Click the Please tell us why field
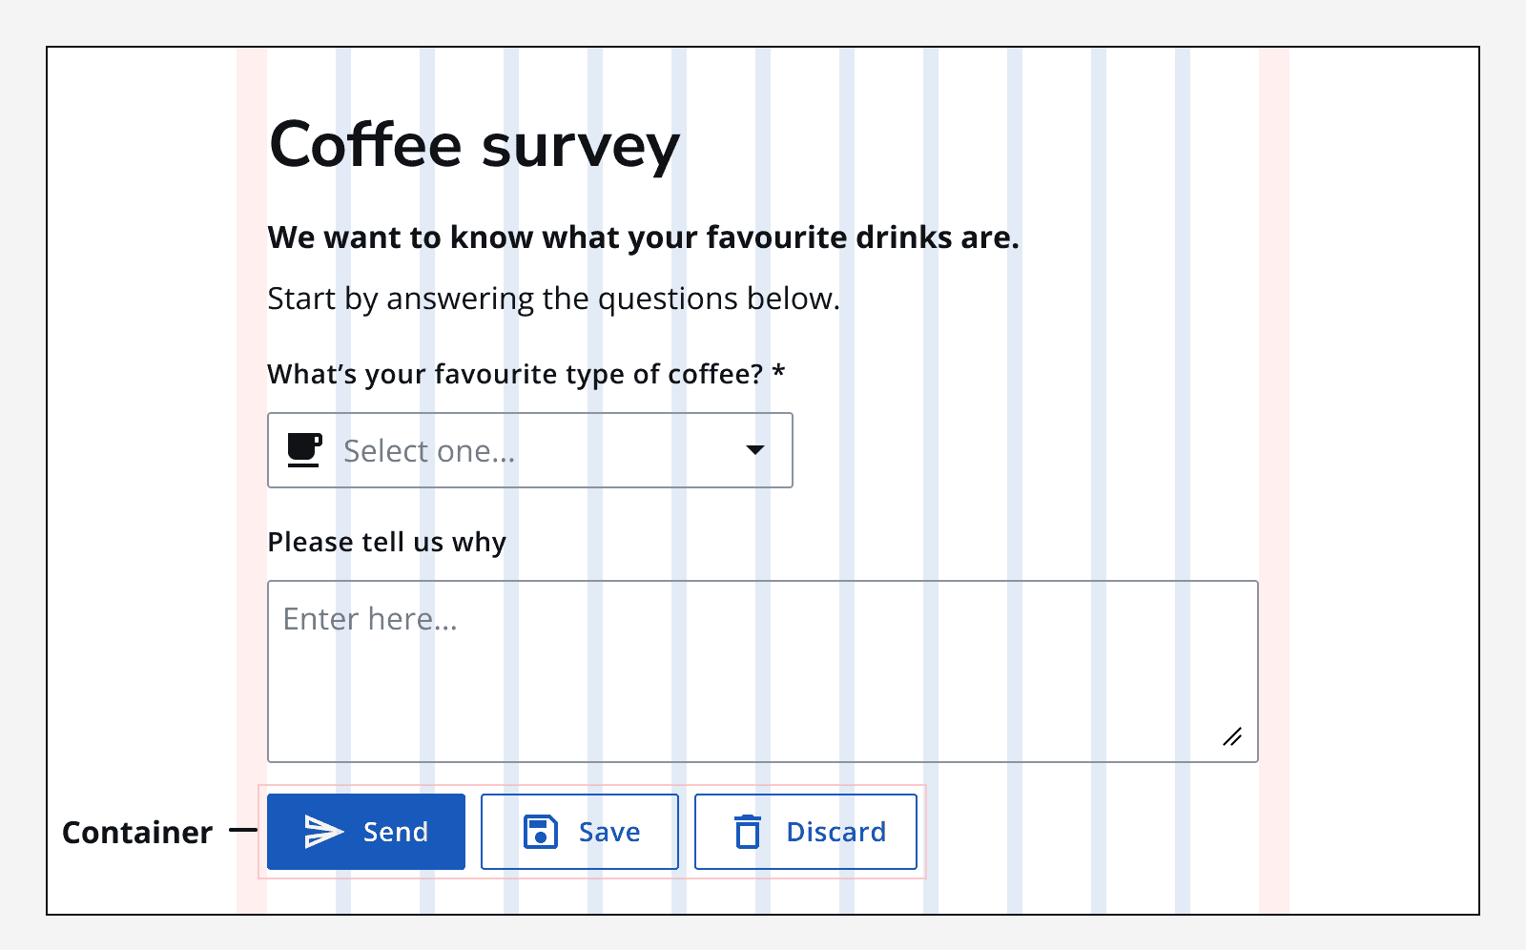The width and height of the screenshot is (1526, 950). point(386,542)
